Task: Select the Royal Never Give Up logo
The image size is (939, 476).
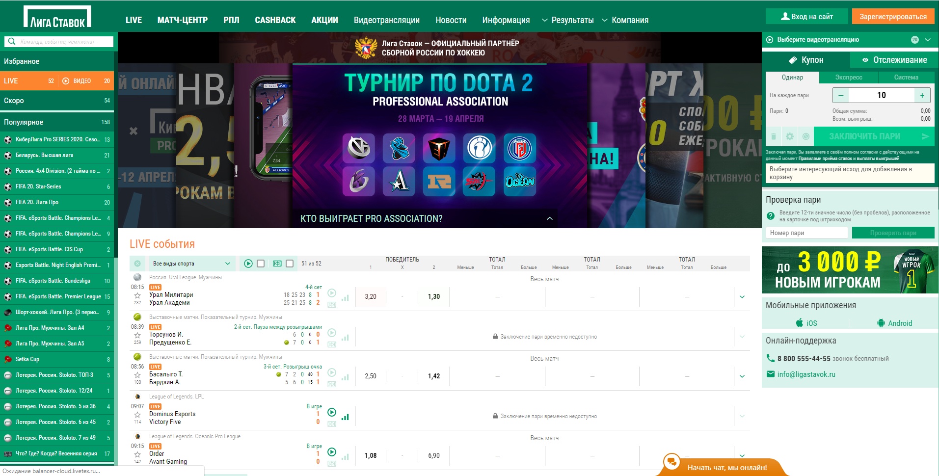Action: tap(439, 181)
